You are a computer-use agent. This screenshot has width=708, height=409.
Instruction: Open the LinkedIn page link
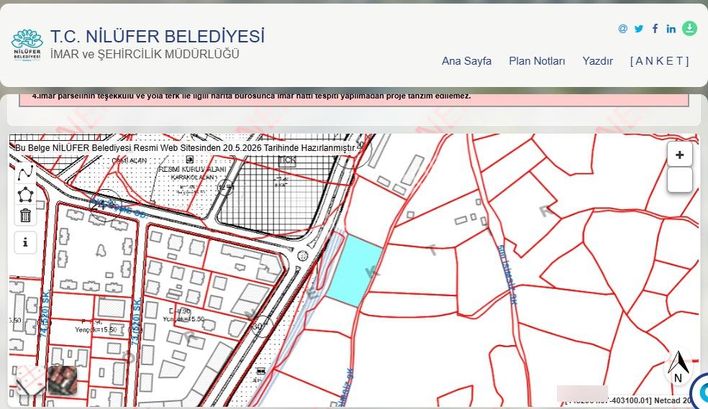point(671,29)
